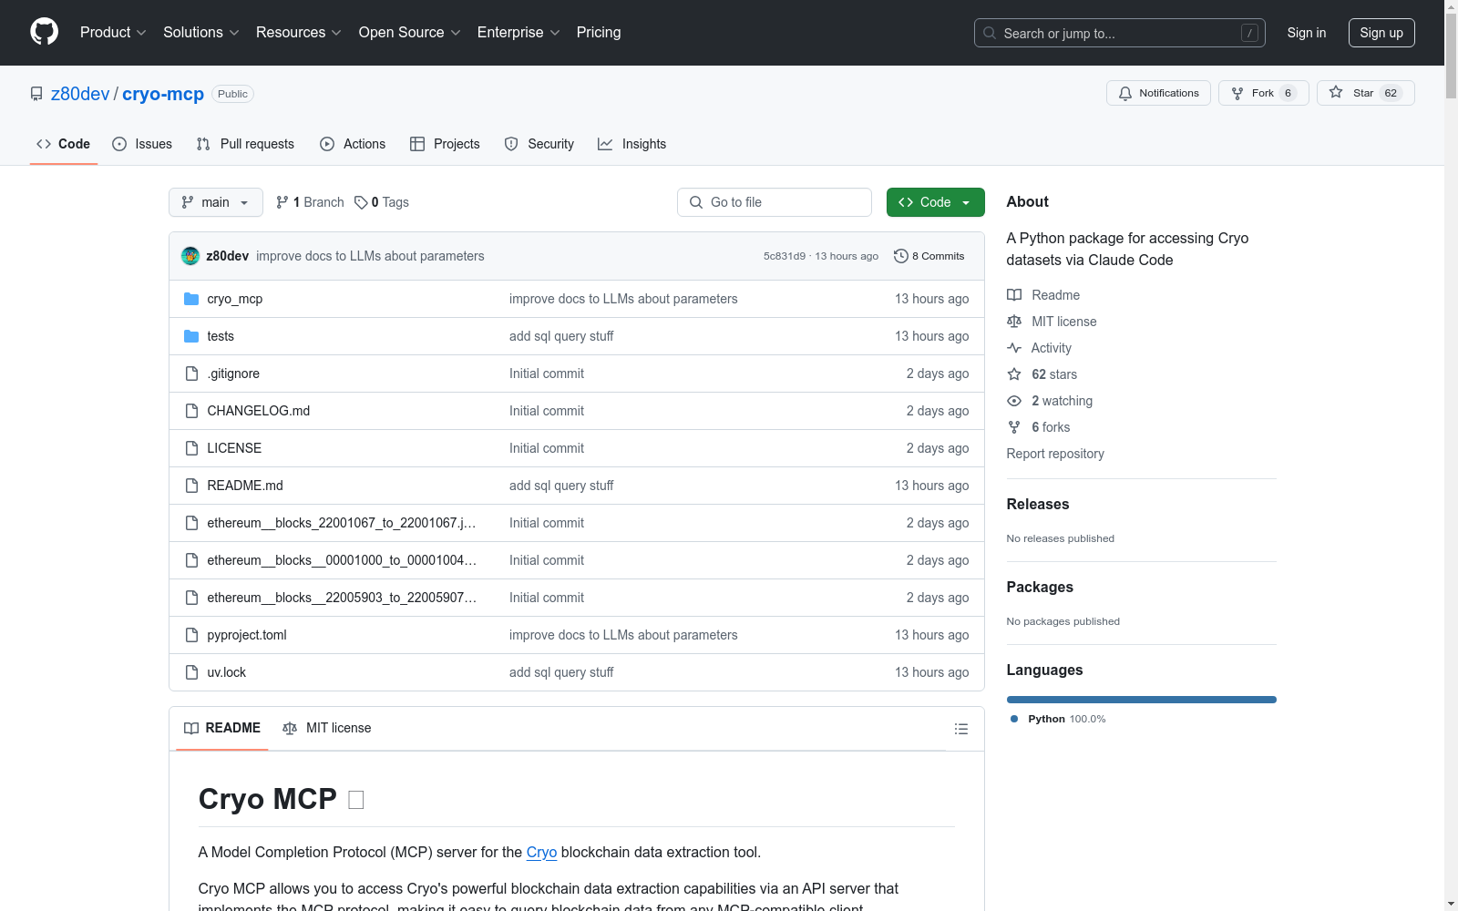Click the Python 100.0% language label

[1058, 719]
